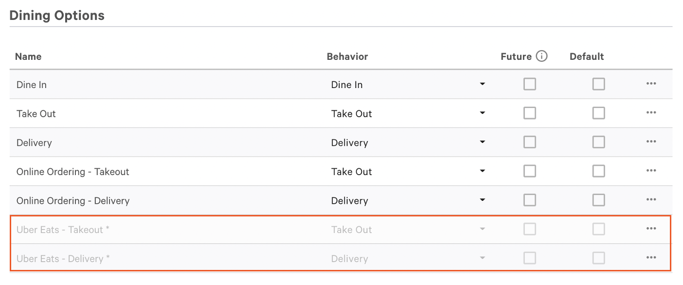The width and height of the screenshot is (683, 285).
Task: Open the actions menu for Dine In row
Action: click(x=651, y=84)
